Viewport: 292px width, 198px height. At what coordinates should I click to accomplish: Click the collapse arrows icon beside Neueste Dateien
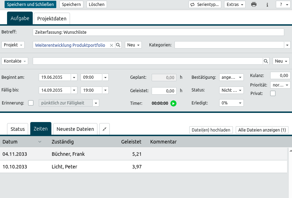tap(104, 129)
